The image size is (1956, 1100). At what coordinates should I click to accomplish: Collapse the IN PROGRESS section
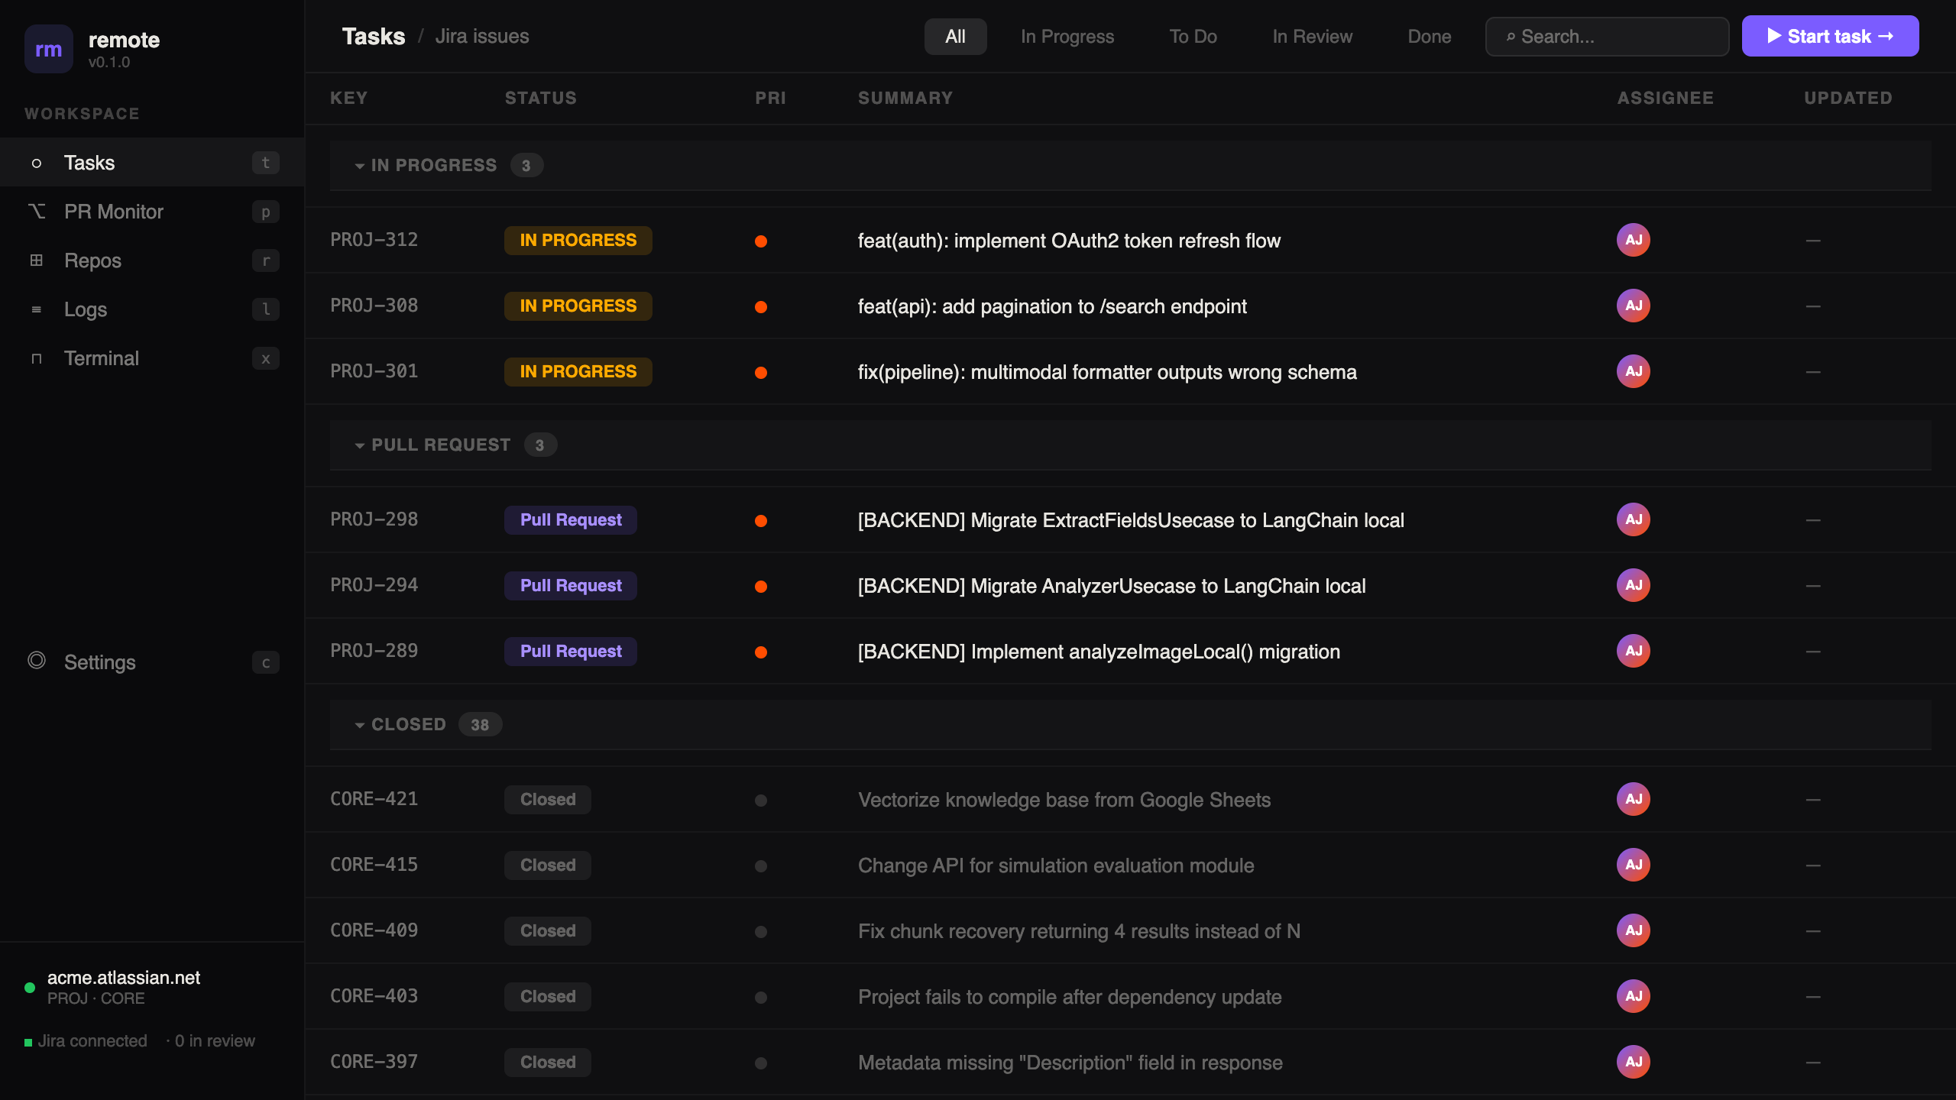[x=360, y=165]
